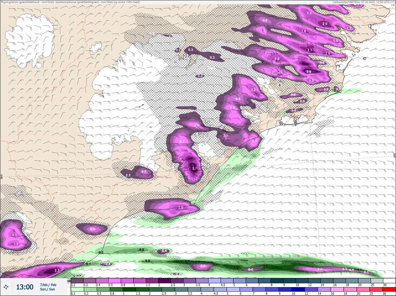This screenshot has height=296, width=396.
Task: Click the 'Veðurstofan/HM750m' model run timestamp
Action: [x=364, y=2]
